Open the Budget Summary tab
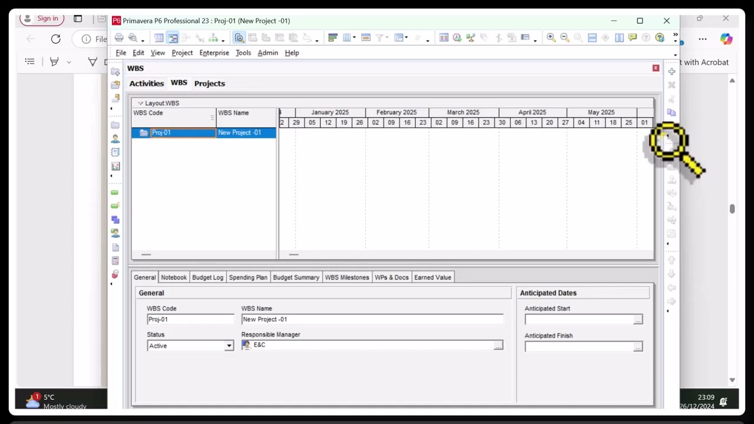The image size is (754, 424). [x=296, y=277]
